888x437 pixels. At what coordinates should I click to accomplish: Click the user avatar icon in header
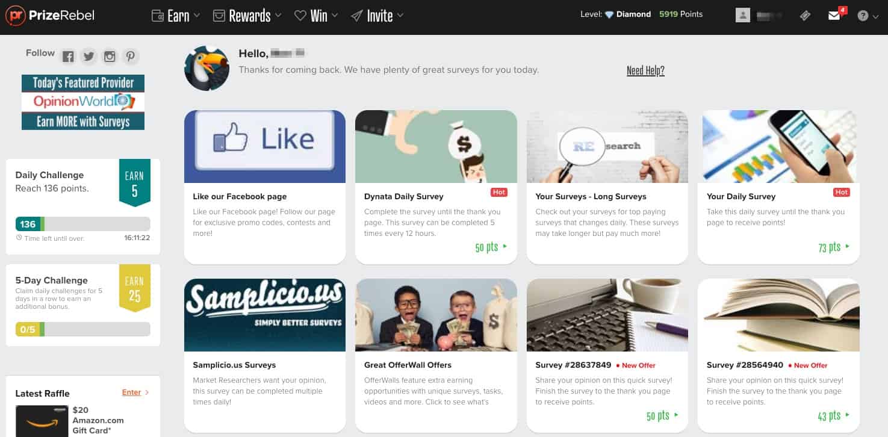(x=743, y=15)
